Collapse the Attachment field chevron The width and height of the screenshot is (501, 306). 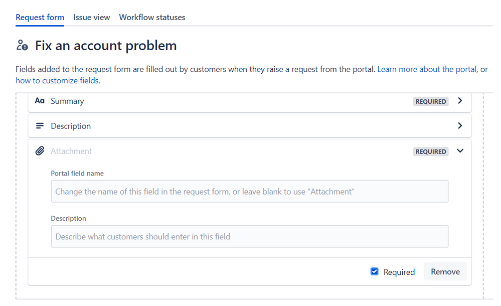460,150
